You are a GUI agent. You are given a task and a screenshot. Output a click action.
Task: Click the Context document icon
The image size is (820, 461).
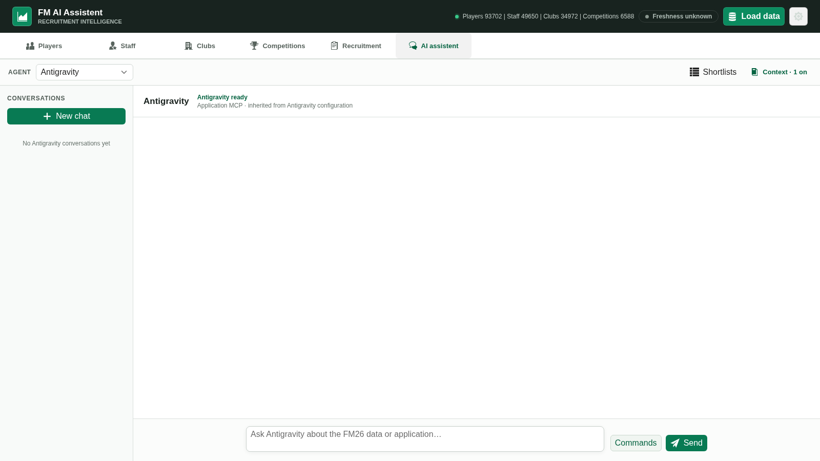(754, 72)
